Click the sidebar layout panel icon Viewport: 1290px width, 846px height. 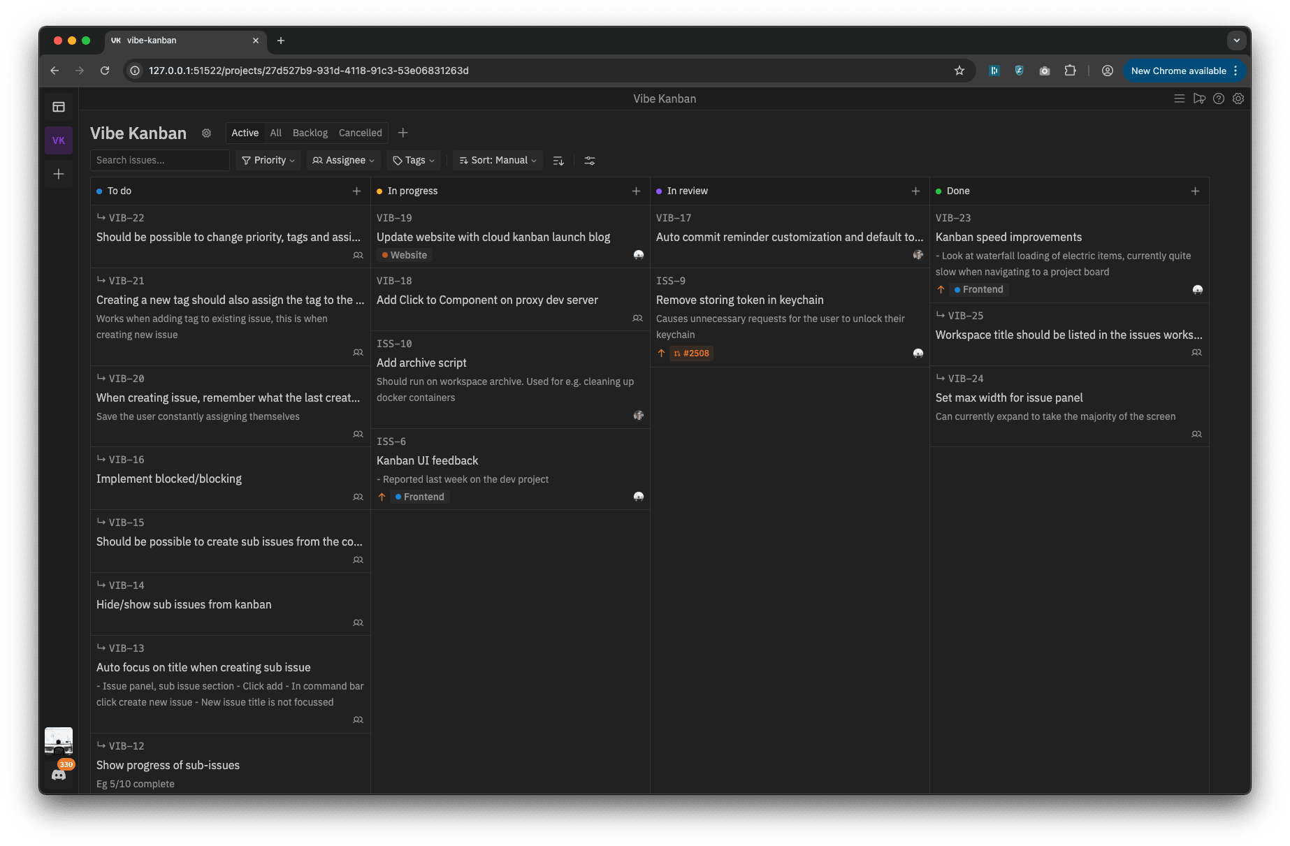pos(59,107)
